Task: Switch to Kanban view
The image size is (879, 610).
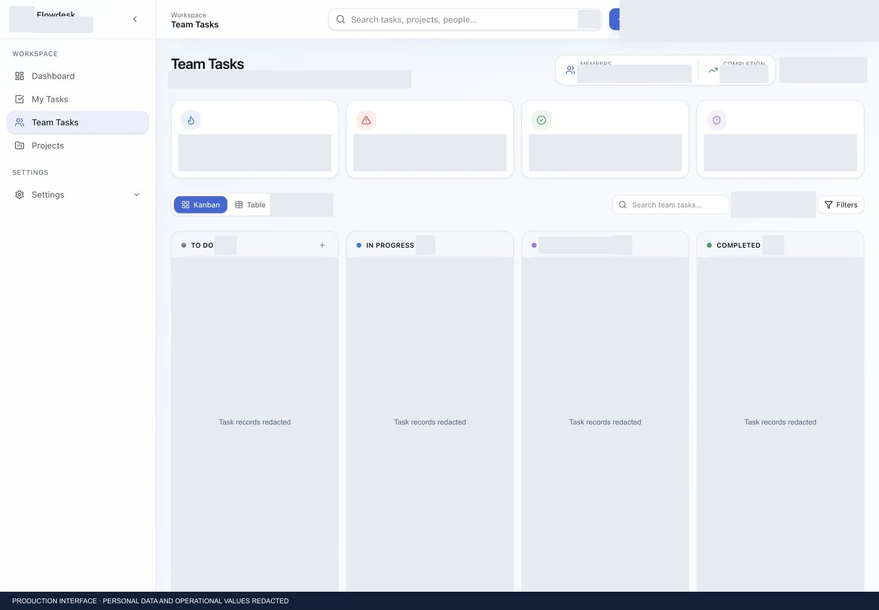Action: click(x=201, y=205)
